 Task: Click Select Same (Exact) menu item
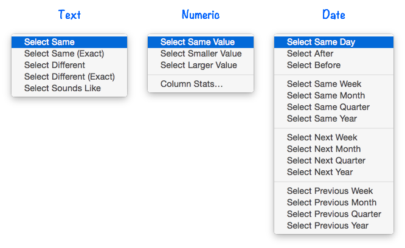pos(69,53)
